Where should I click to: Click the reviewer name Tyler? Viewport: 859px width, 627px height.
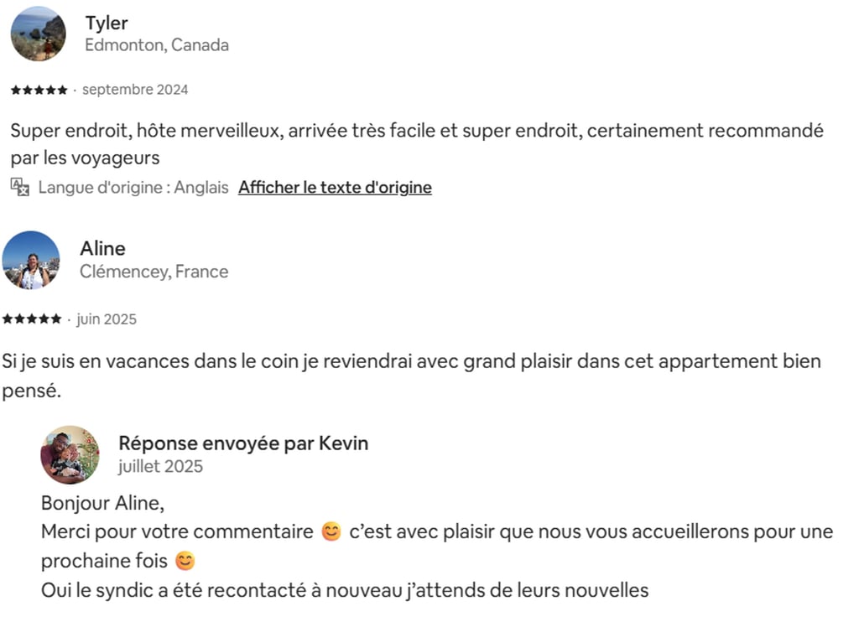pos(107,23)
